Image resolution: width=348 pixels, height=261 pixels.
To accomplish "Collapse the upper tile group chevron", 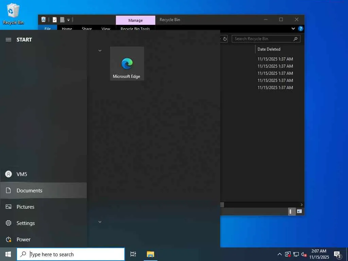I will [x=100, y=51].
